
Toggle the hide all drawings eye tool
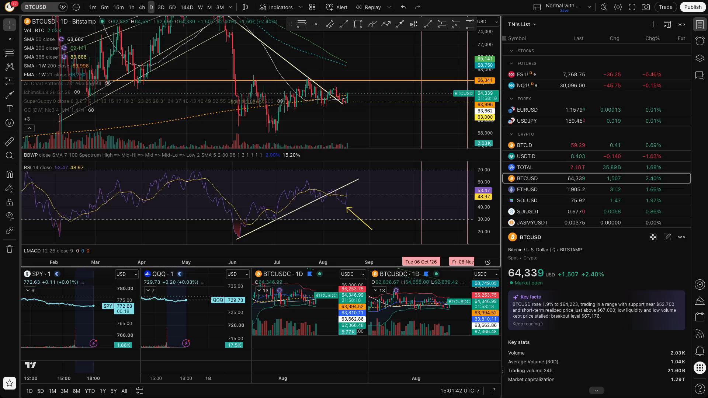(x=10, y=215)
